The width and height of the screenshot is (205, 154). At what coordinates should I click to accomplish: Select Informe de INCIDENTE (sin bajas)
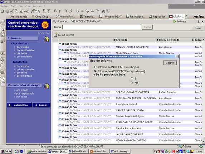tap(95, 67)
